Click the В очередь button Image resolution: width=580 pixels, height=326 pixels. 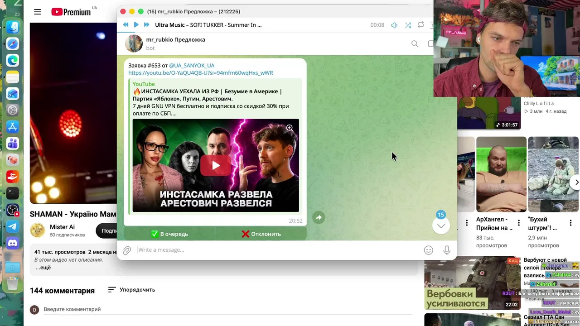[x=169, y=234]
